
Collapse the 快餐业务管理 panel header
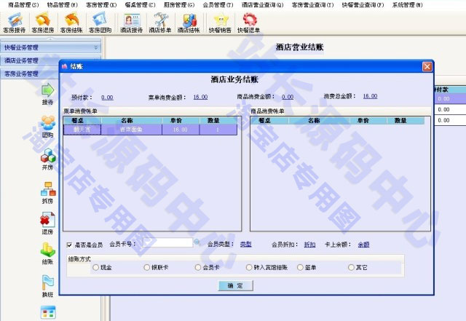tap(51, 47)
